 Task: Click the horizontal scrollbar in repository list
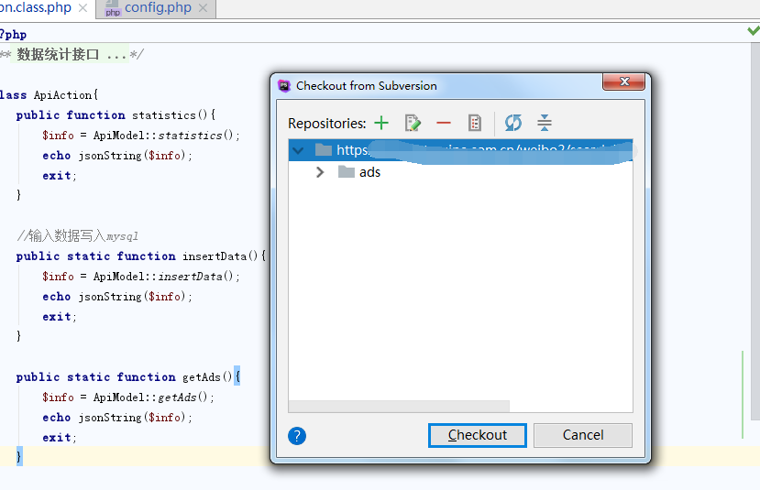click(x=399, y=407)
